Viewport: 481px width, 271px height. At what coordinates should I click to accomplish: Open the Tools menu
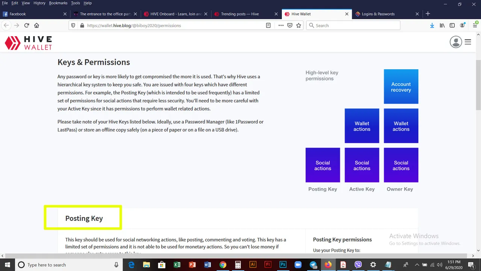(x=76, y=3)
